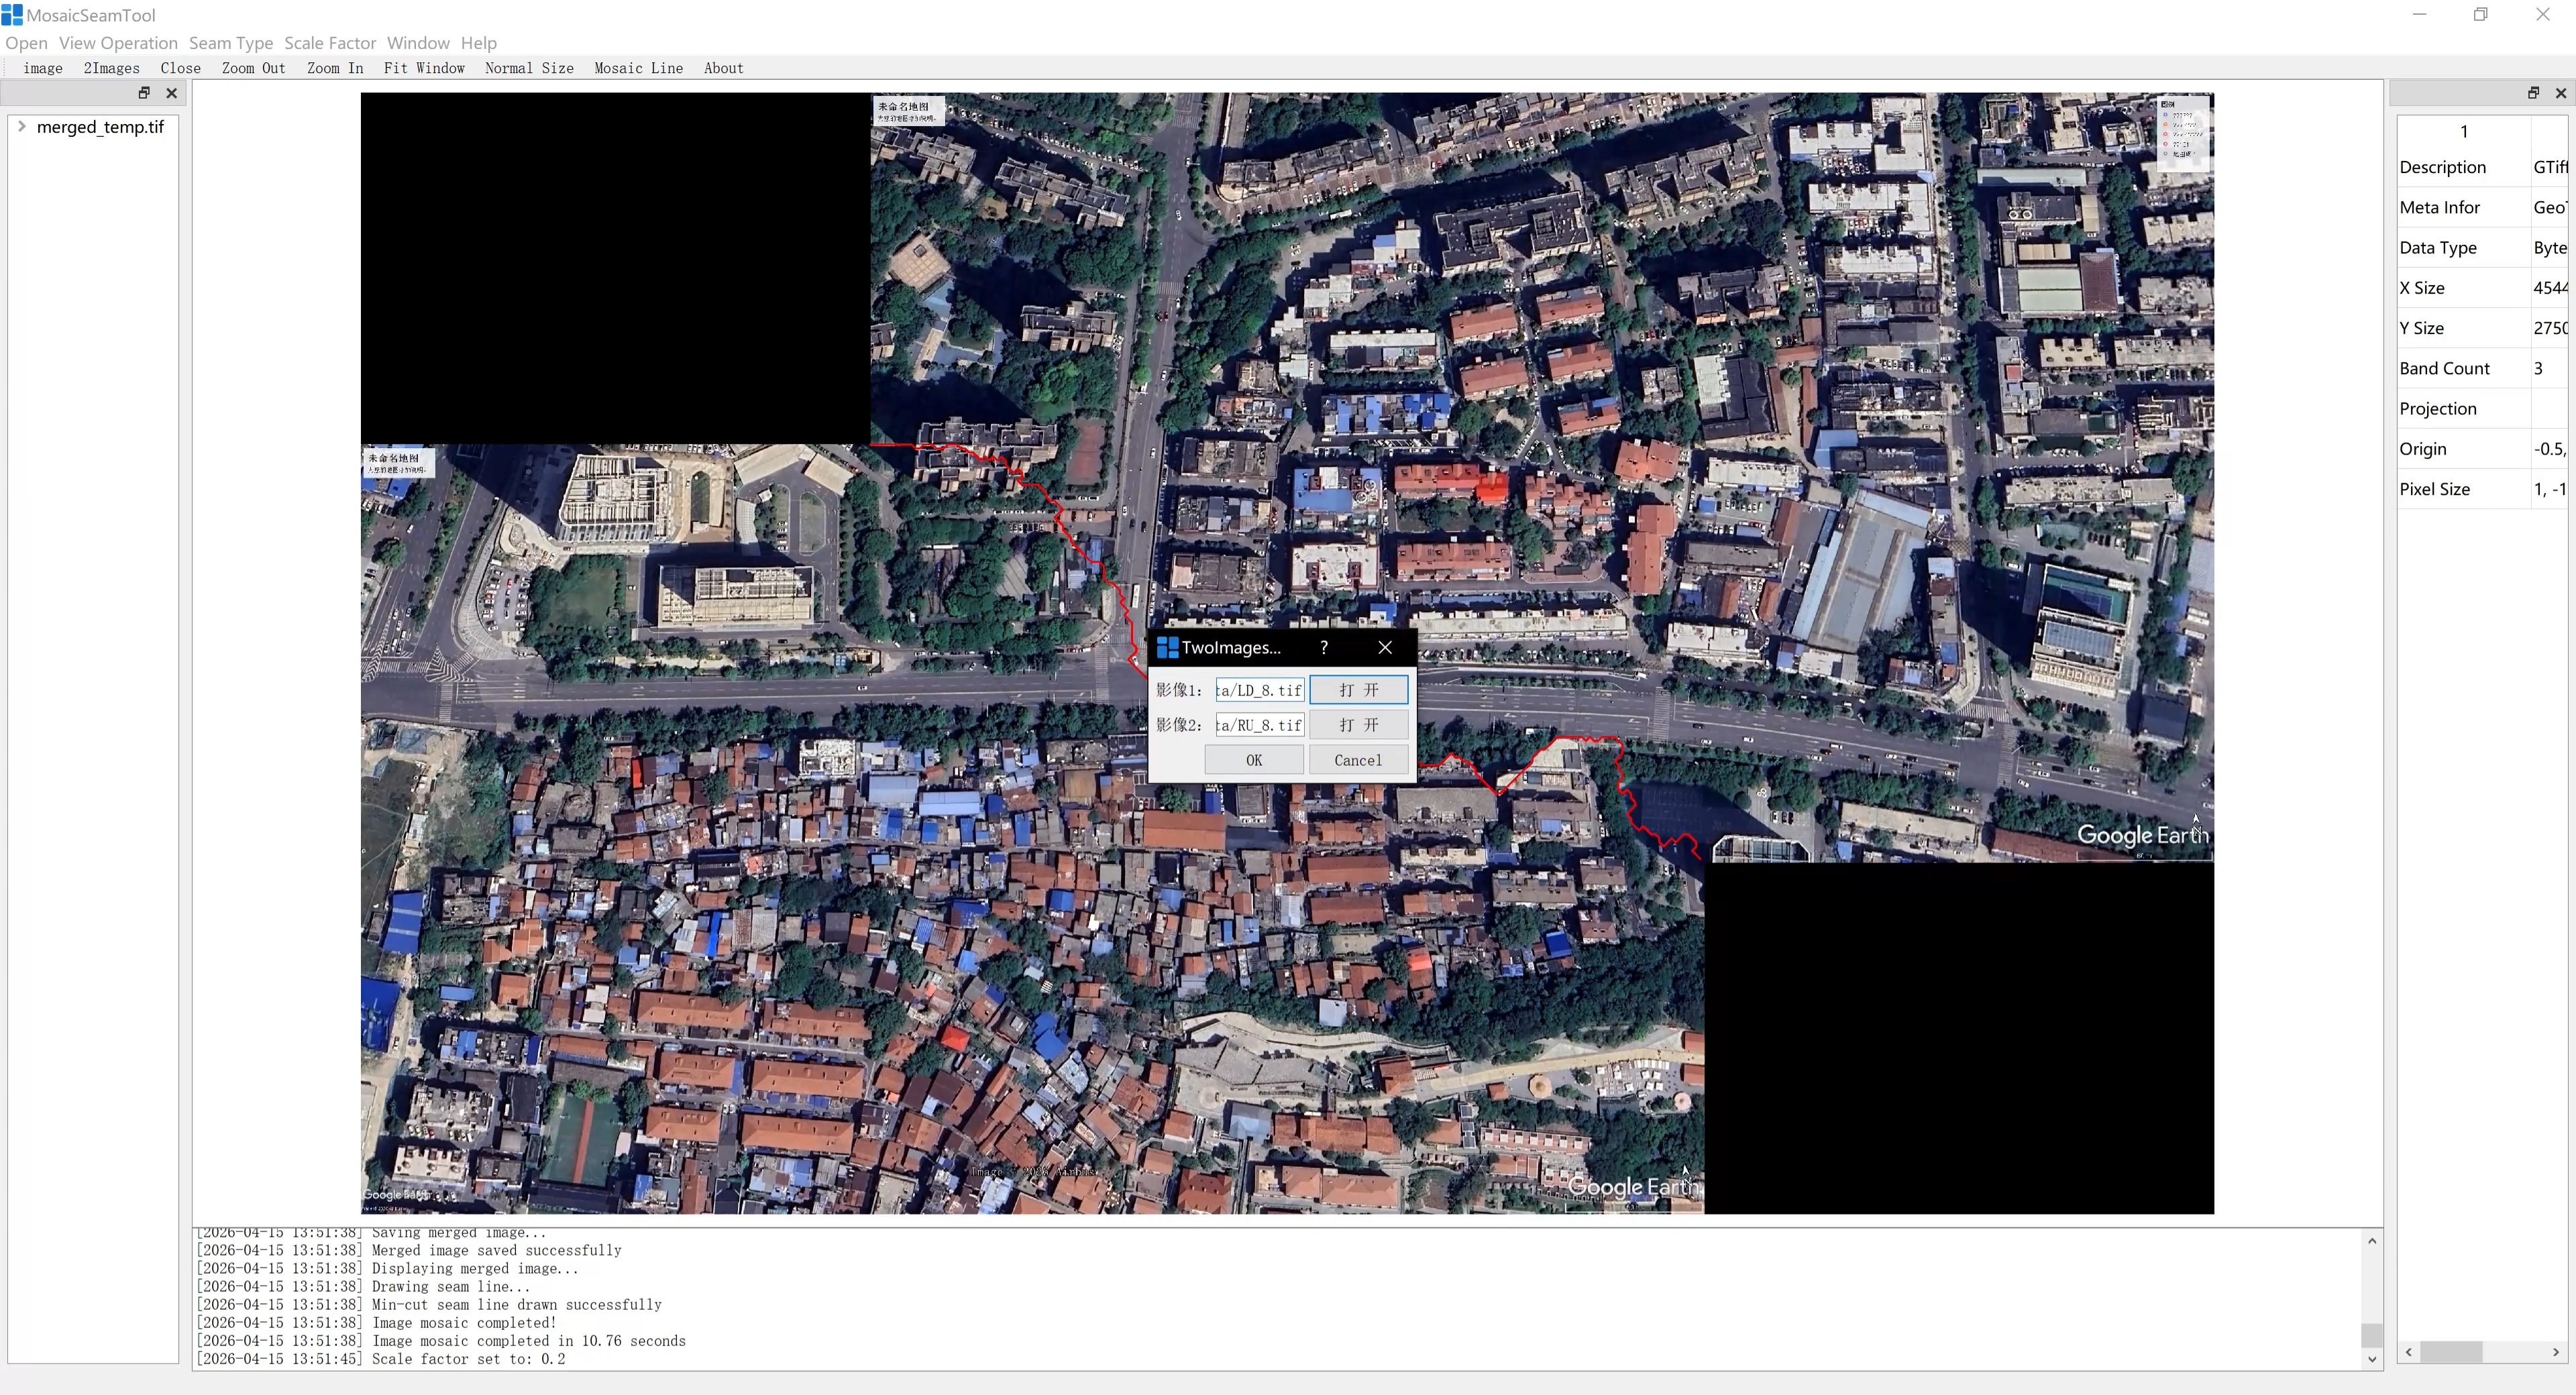Click the TwoImages dialog help icon
The width and height of the screenshot is (2576, 1395).
coord(1323,648)
